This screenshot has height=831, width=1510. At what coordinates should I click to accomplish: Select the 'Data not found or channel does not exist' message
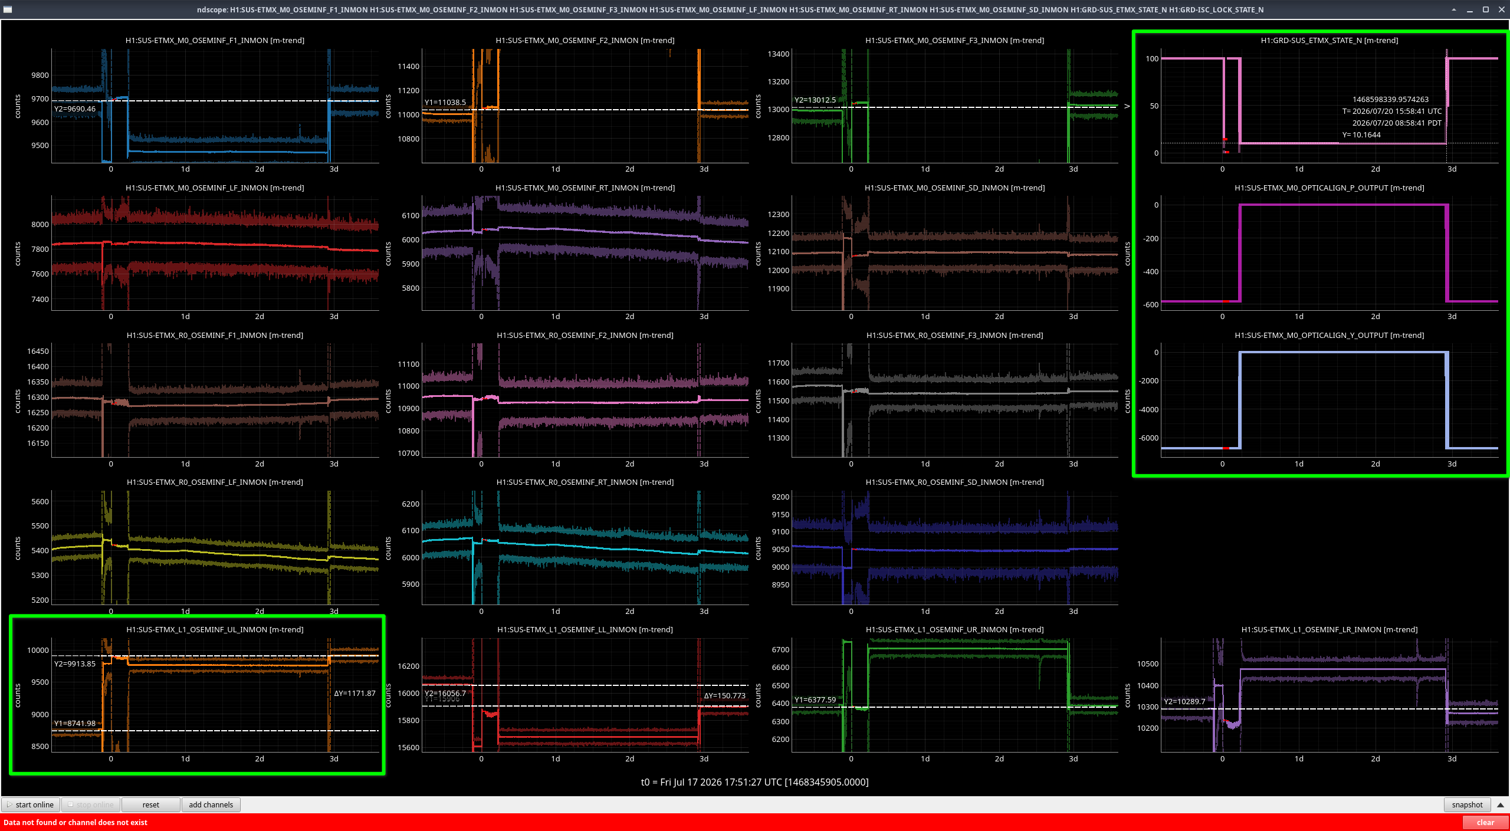(75, 822)
